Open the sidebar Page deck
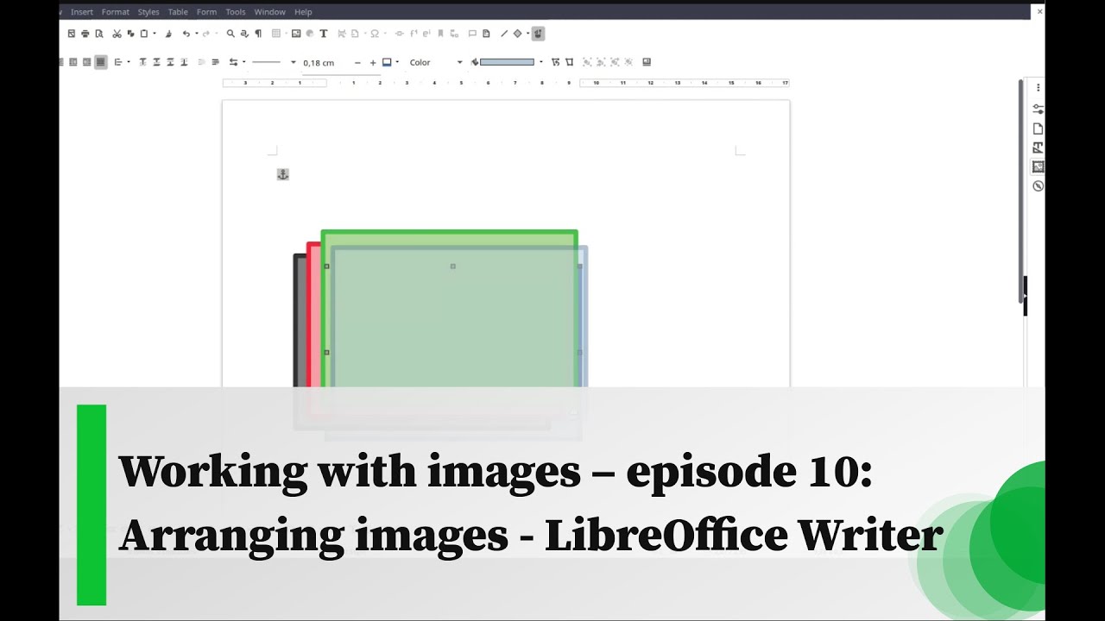 tap(1039, 129)
